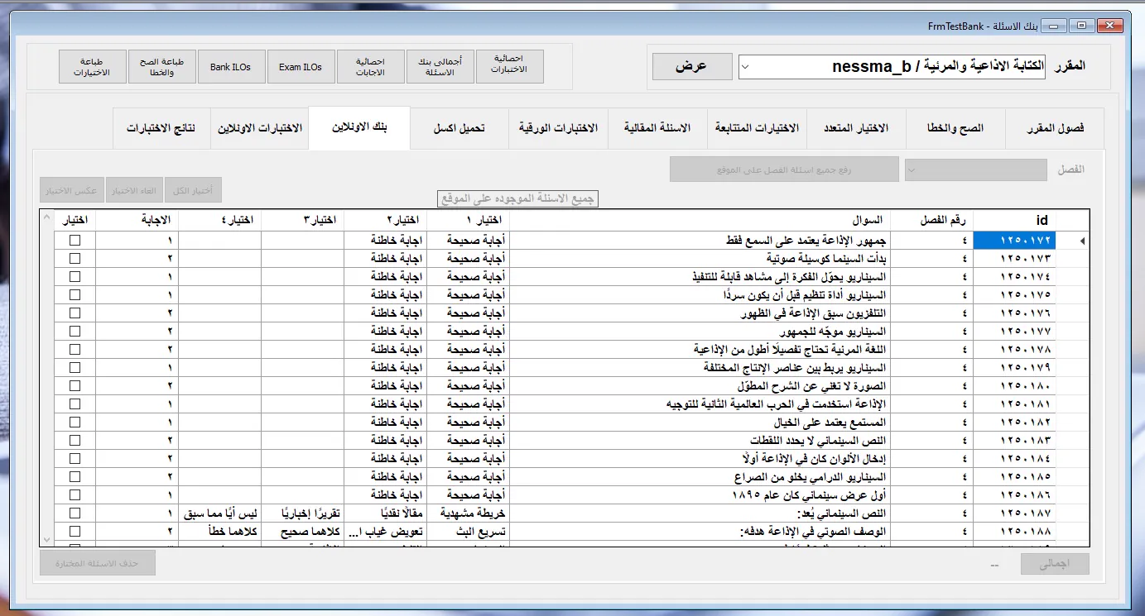The height and width of the screenshot is (616, 1145).
Task: Click the أجمالى بنك الاسئلة button
Action: [440, 67]
